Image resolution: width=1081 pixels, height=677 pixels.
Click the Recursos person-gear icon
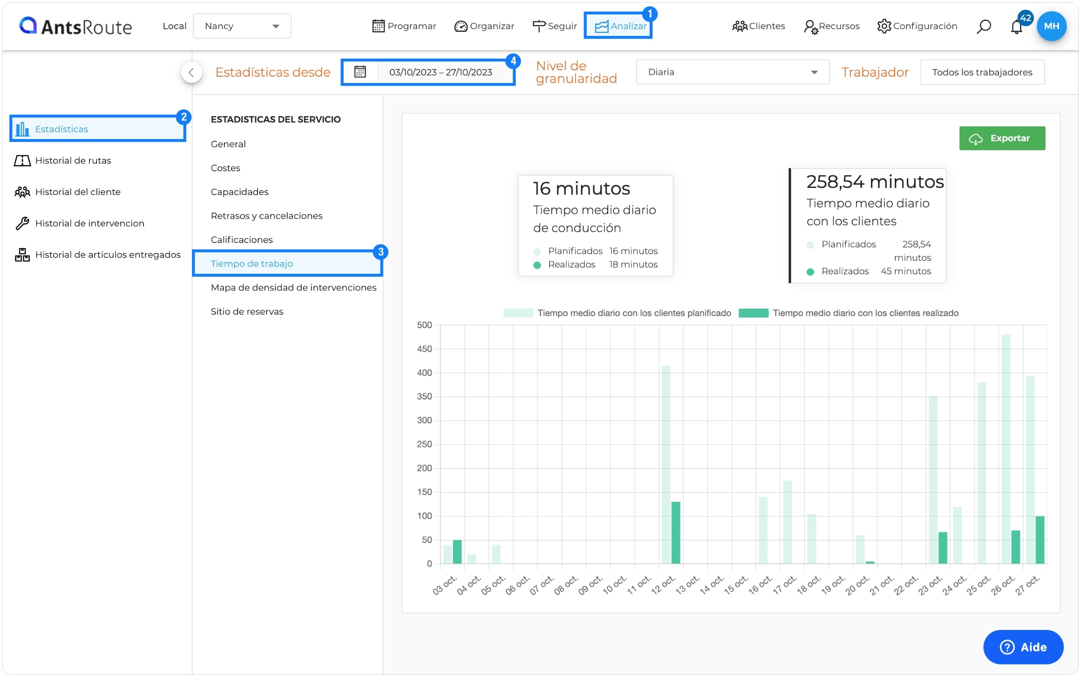(x=811, y=27)
